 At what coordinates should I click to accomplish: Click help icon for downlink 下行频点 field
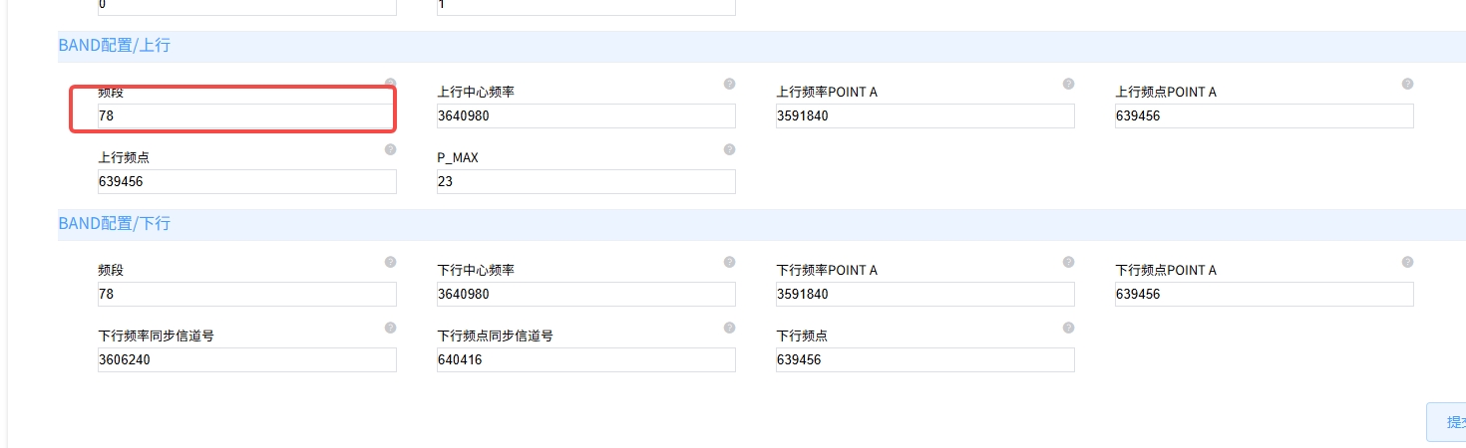click(x=1068, y=328)
